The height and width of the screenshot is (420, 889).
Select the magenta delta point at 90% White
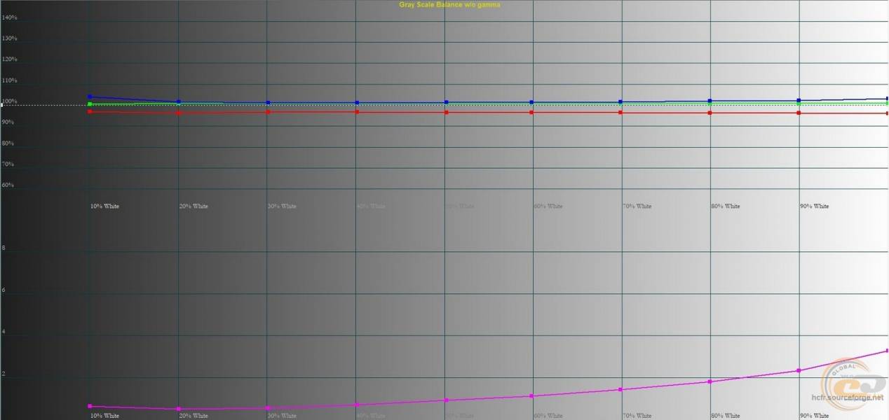pyautogui.click(x=799, y=370)
